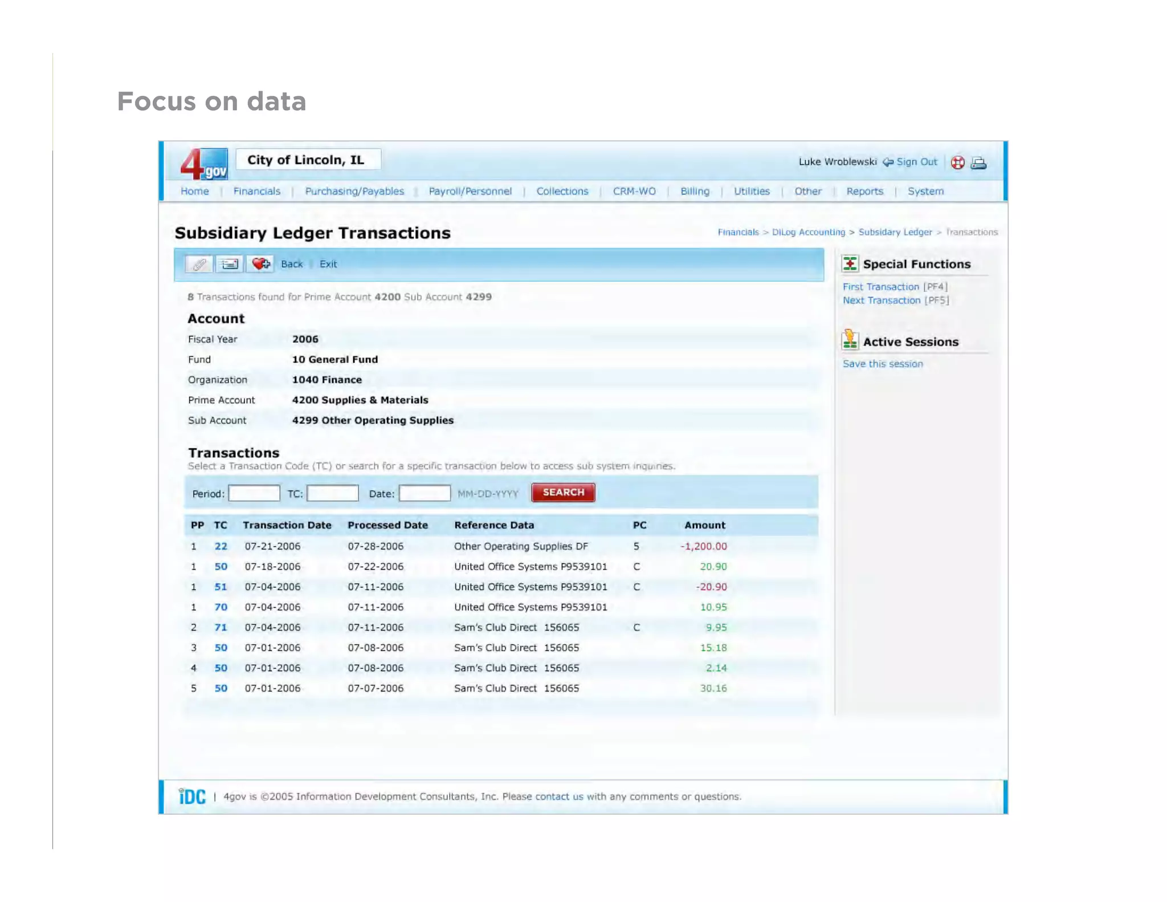Click Save this session link
The height and width of the screenshot is (902, 1167).
pyautogui.click(x=882, y=364)
